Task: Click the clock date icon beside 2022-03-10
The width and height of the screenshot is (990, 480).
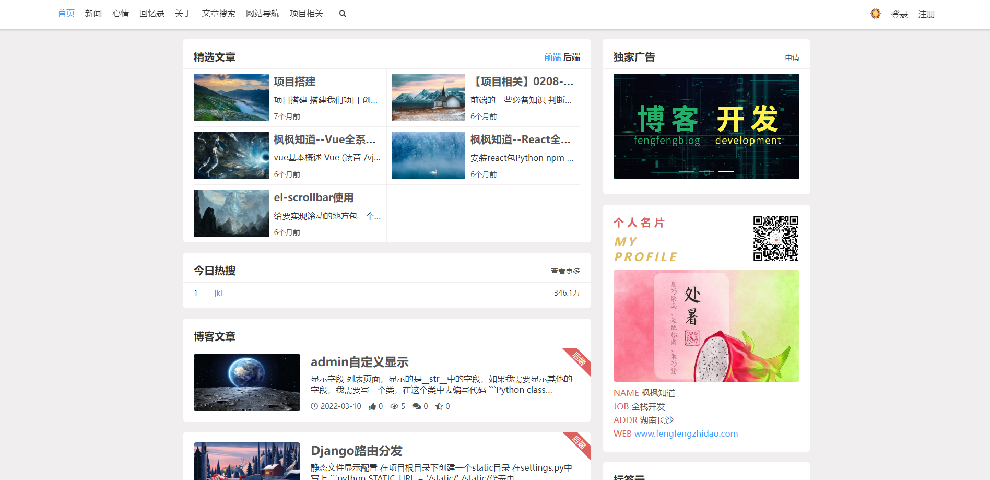Action: coord(314,406)
